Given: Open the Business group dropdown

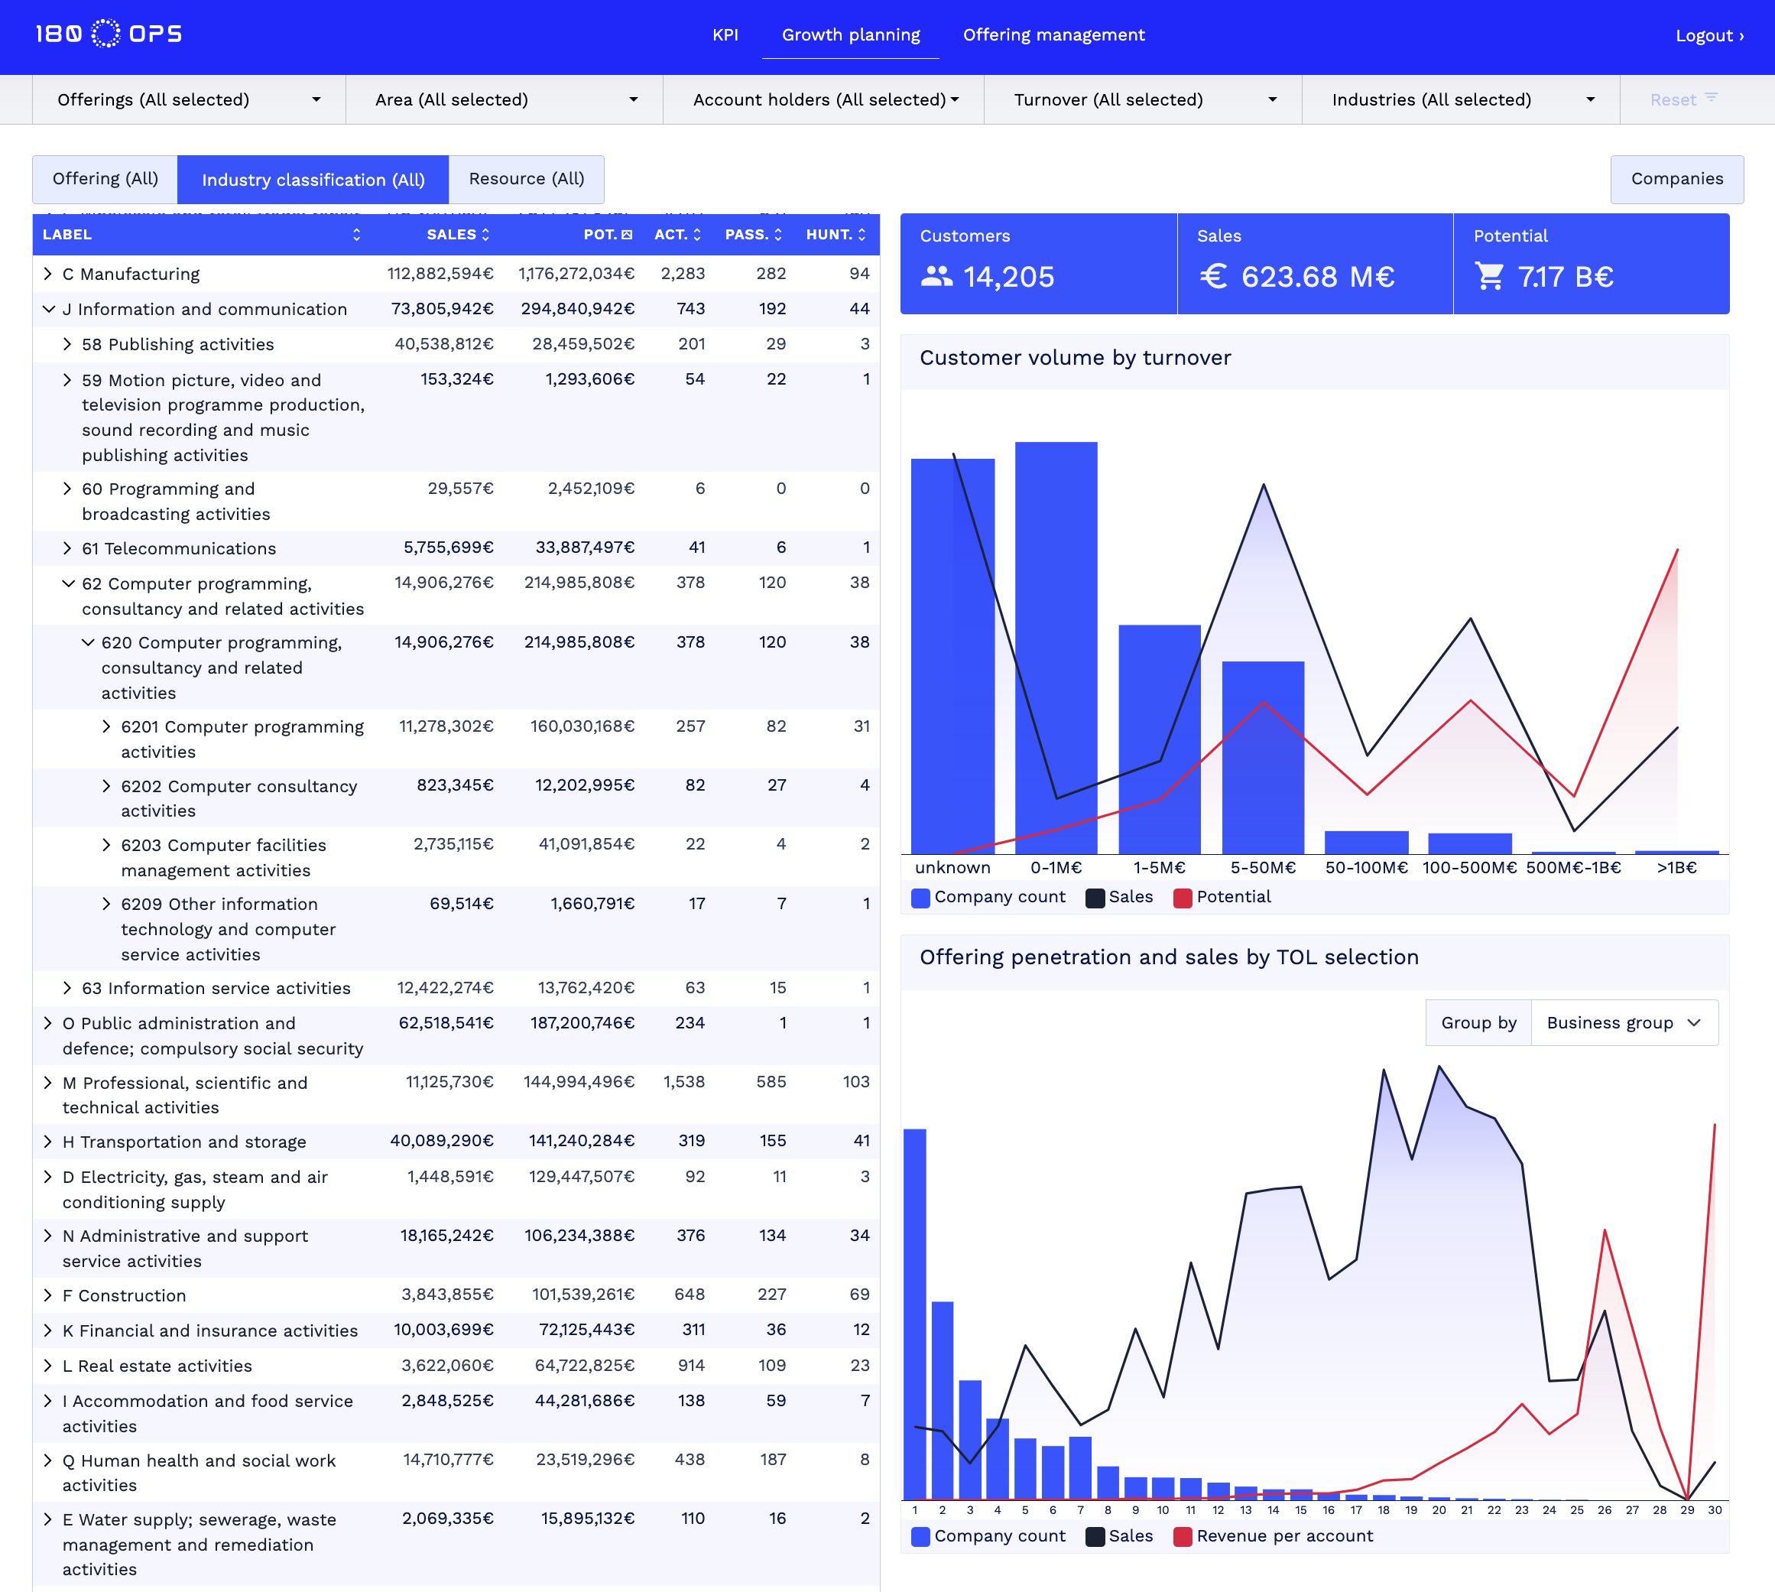Looking at the screenshot, I should pos(1624,1022).
